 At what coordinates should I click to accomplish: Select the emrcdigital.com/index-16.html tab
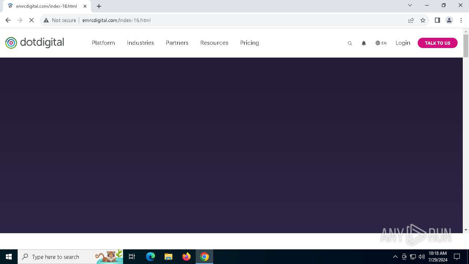click(x=47, y=6)
